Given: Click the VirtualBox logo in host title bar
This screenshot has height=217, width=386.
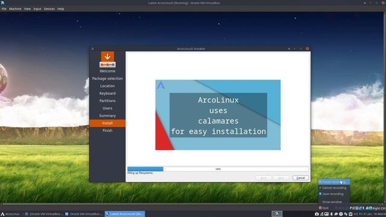Looking at the screenshot, I should tap(2, 2).
